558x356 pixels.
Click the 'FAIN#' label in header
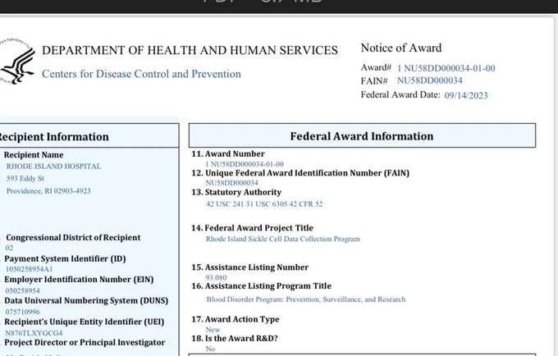[374, 81]
